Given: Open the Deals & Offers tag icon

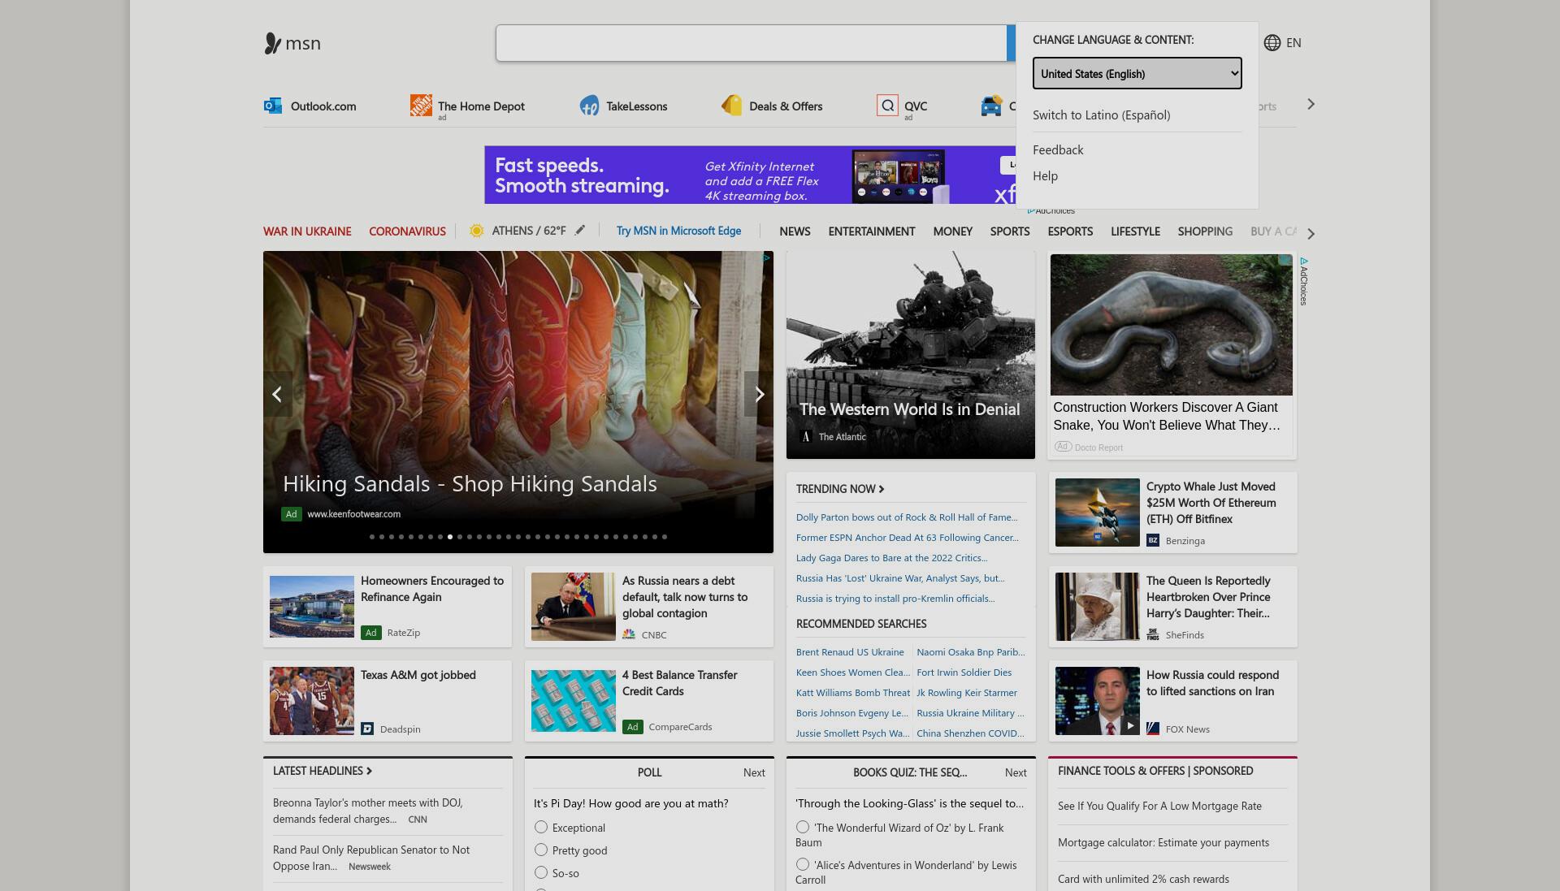Looking at the screenshot, I should [x=731, y=106].
